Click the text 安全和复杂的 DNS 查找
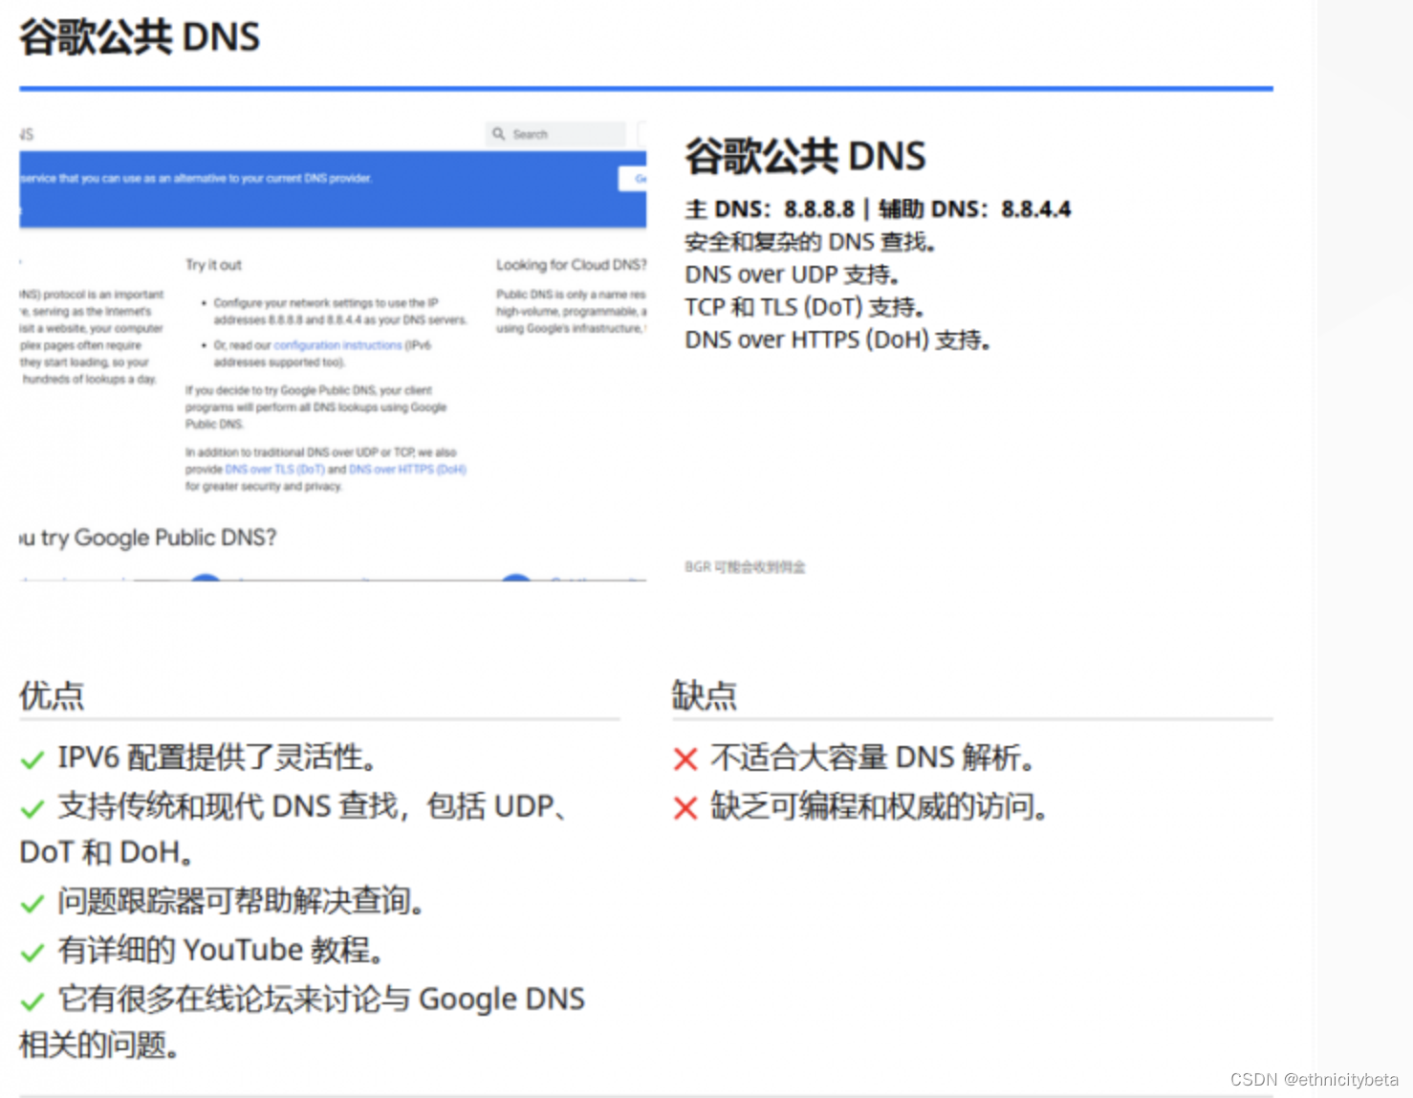Image resolution: width=1413 pixels, height=1098 pixels. [x=810, y=242]
